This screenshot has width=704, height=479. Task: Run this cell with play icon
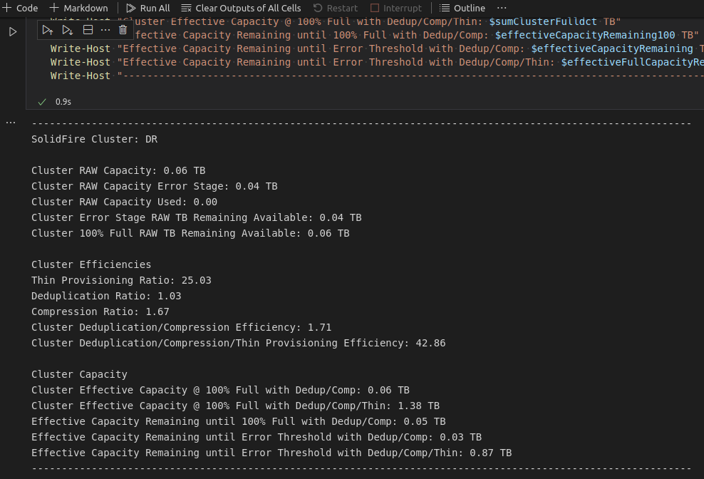(x=13, y=32)
